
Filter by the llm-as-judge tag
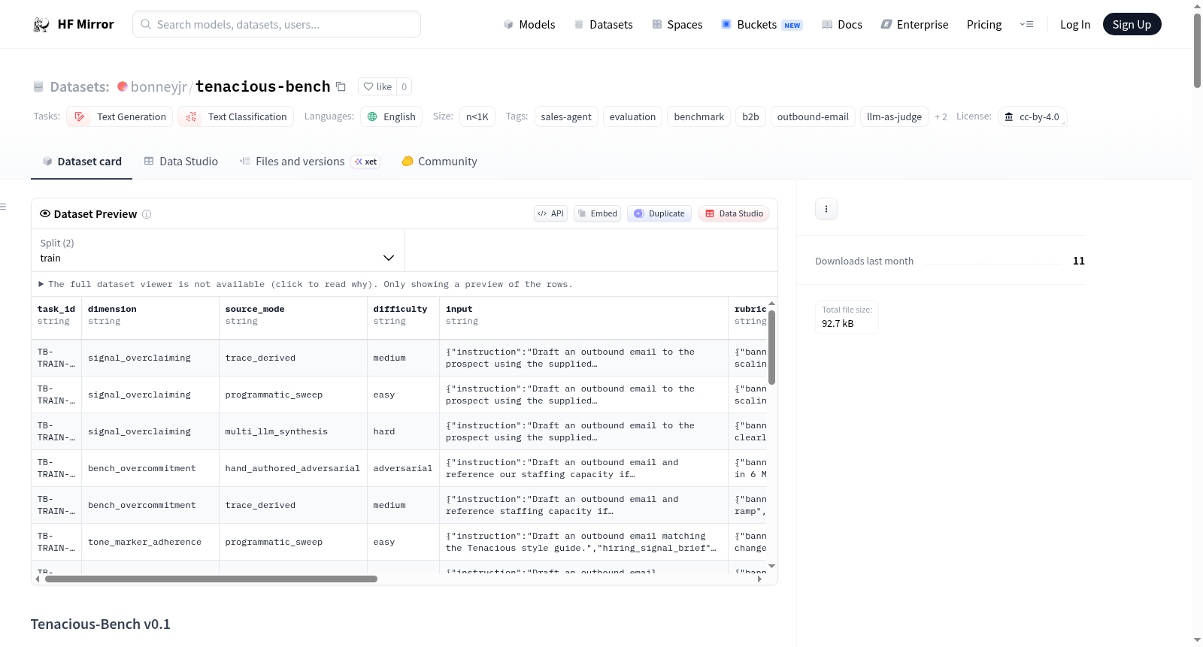pyautogui.click(x=894, y=116)
